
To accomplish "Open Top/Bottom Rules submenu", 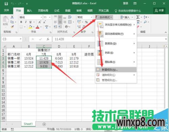I will [x=116, y=34].
